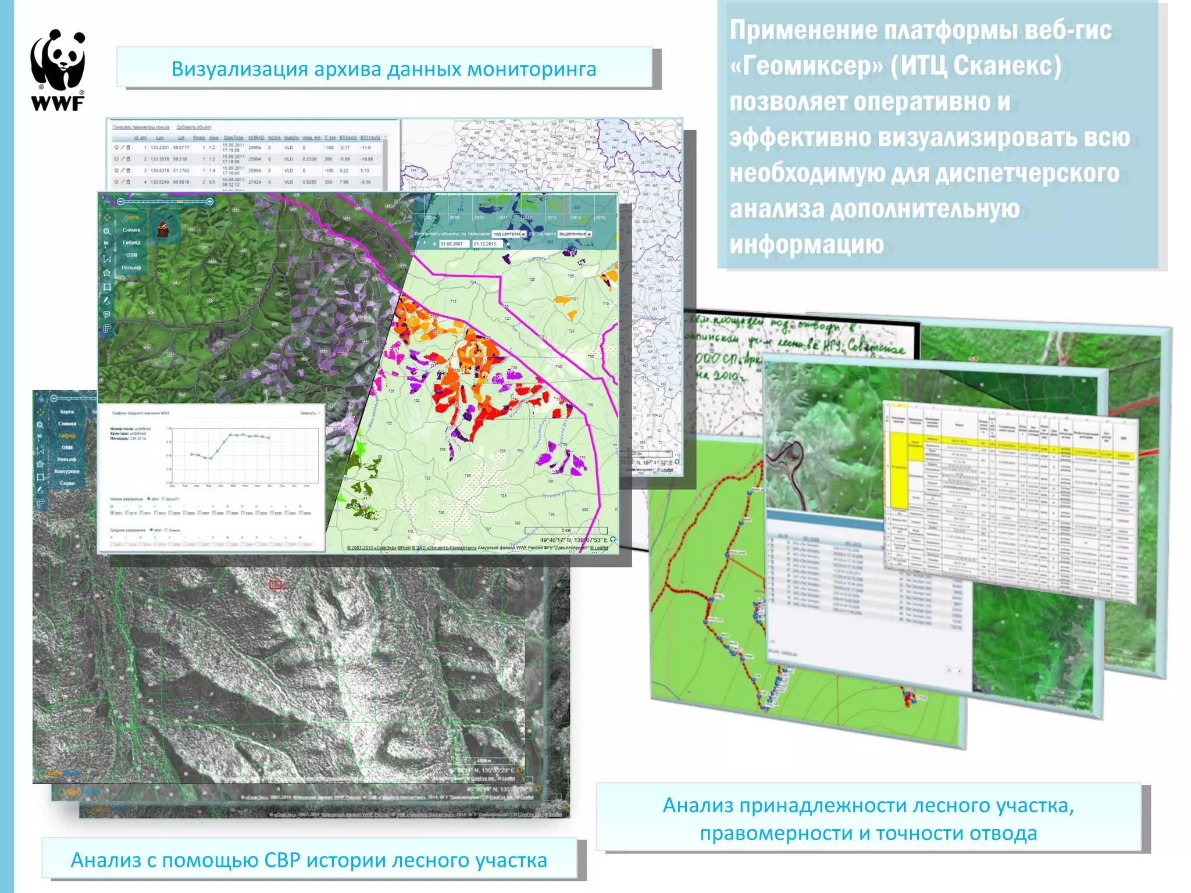Collapse the NDVI chart panel via Свернуть
Viewport: 1191px width, 893px height.
click(308, 413)
